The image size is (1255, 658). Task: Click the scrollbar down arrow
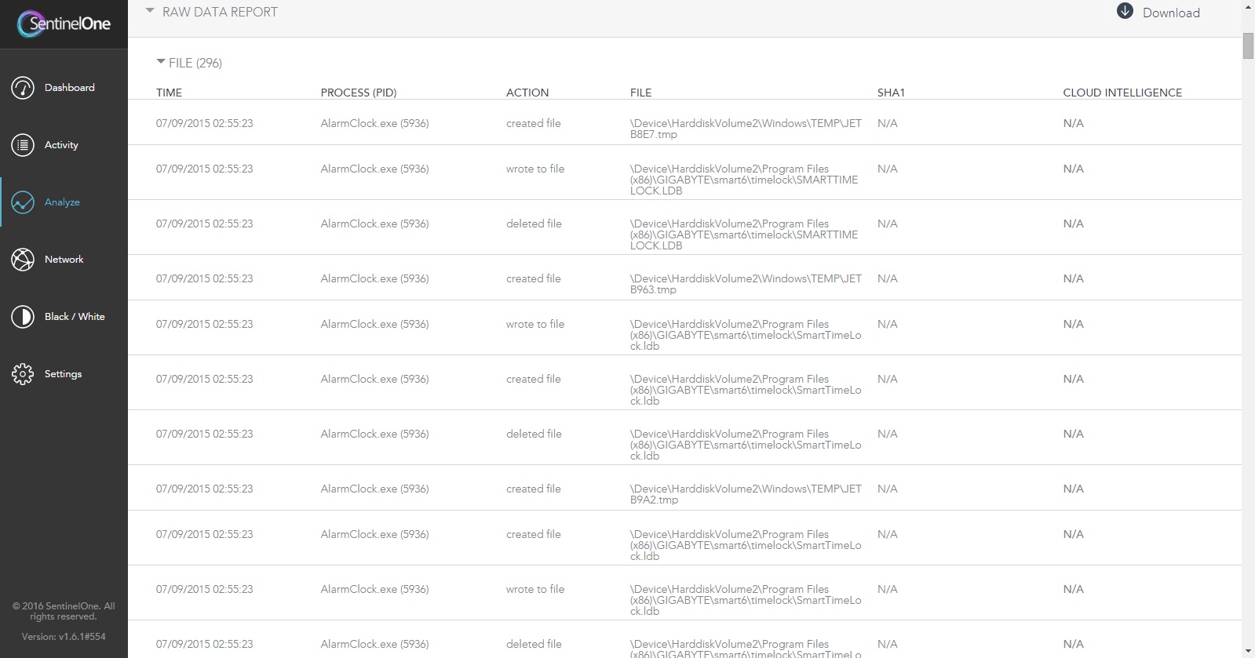point(1248,652)
